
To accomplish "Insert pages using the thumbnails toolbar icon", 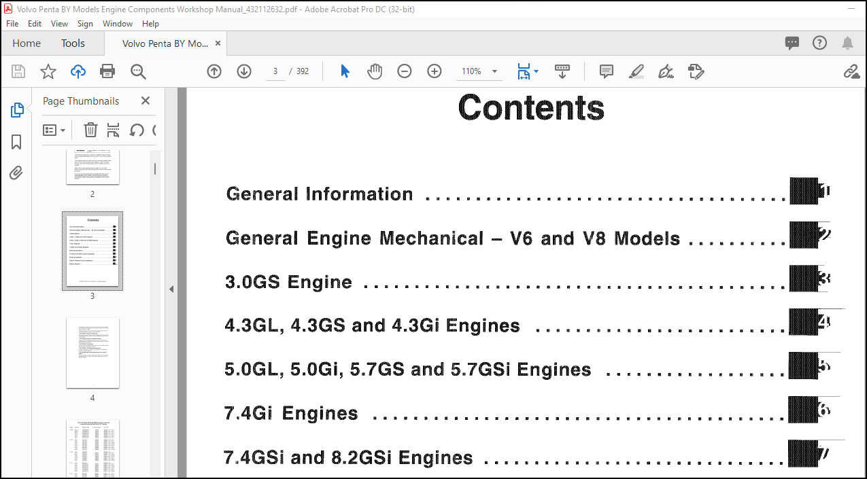I will 114,130.
